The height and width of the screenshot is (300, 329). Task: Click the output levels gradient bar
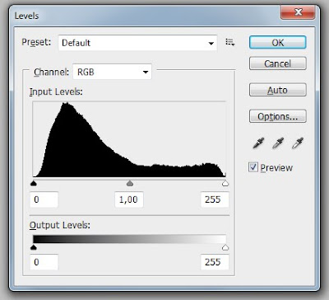tap(129, 239)
